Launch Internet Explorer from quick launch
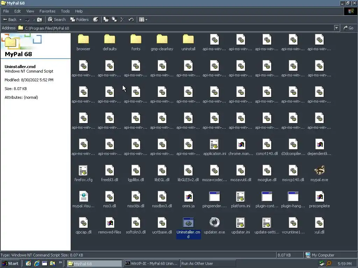Viewport: 358px width, 268px height. point(37,263)
